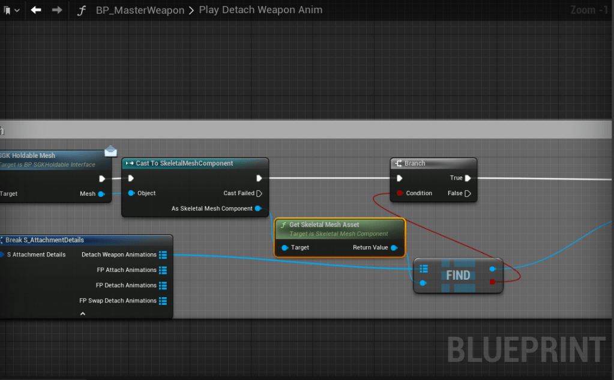Click the Branch node False output pin
The image size is (614, 380).
(468, 193)
